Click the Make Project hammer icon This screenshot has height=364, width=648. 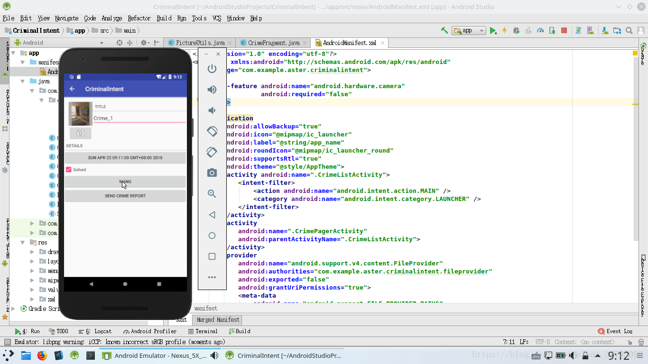click(444, 30)
